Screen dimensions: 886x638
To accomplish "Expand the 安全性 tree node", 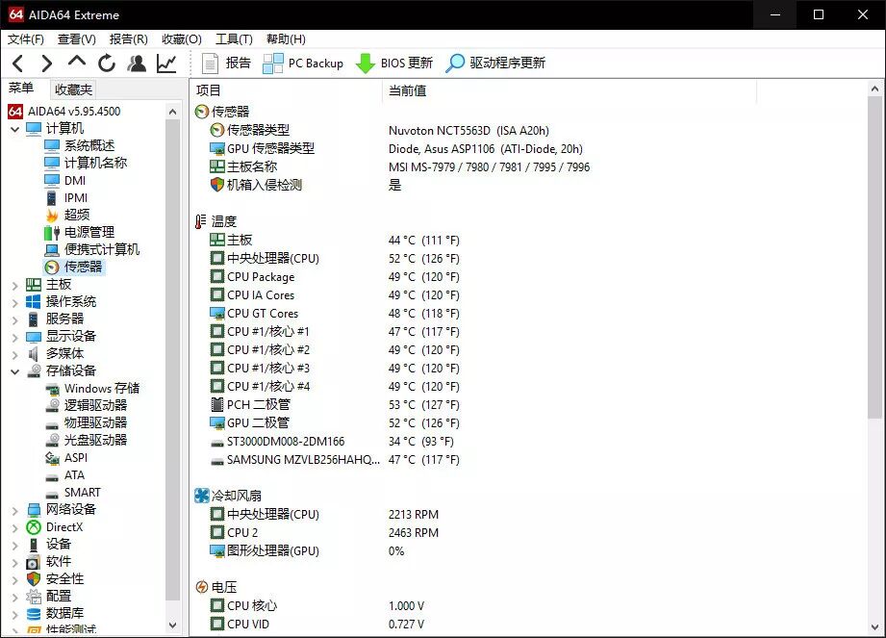I will tap(15, 580).
